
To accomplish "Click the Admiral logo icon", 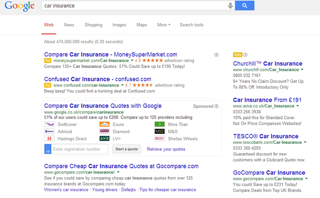I will [x=49, y=131].
